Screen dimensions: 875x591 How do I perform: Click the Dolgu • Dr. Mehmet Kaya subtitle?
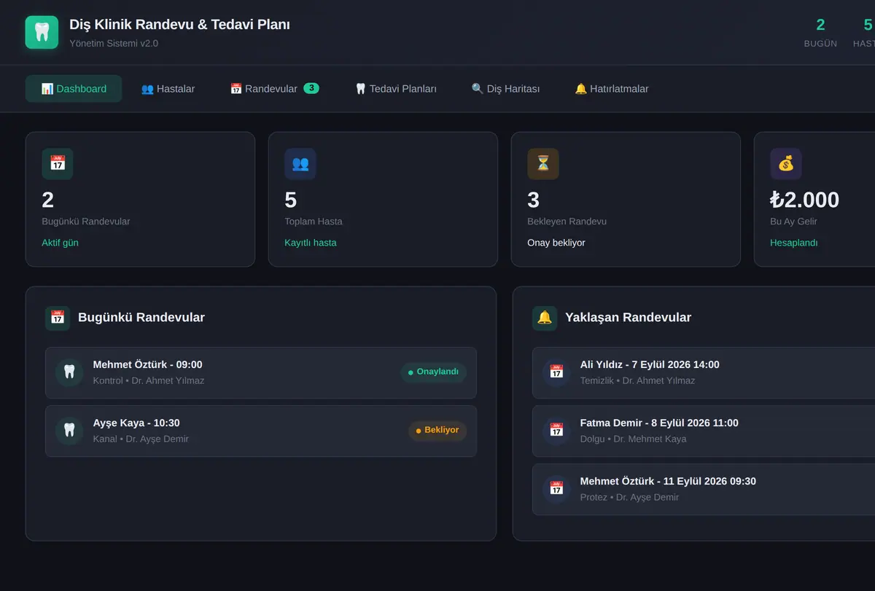click(633, 439)
